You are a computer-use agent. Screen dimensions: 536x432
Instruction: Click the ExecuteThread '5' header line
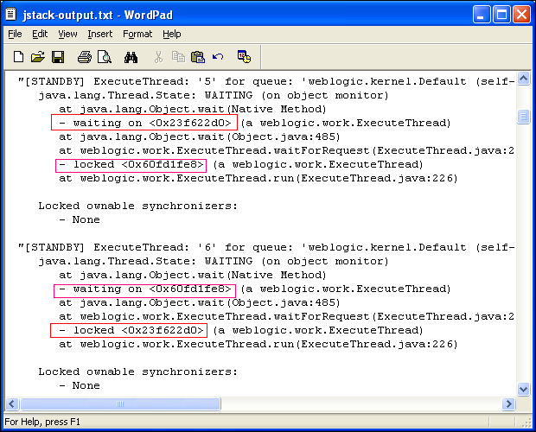[266, 81]
